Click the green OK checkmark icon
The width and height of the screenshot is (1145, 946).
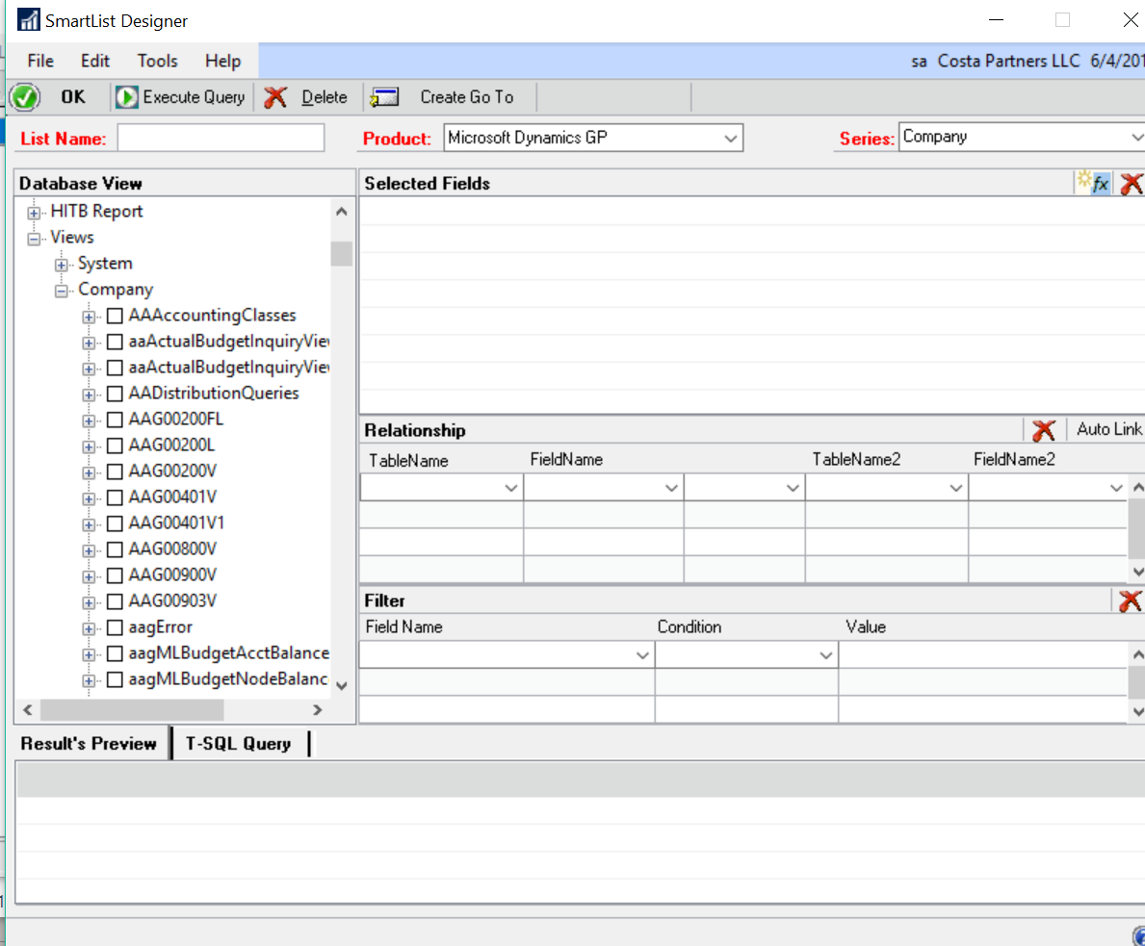26,97
